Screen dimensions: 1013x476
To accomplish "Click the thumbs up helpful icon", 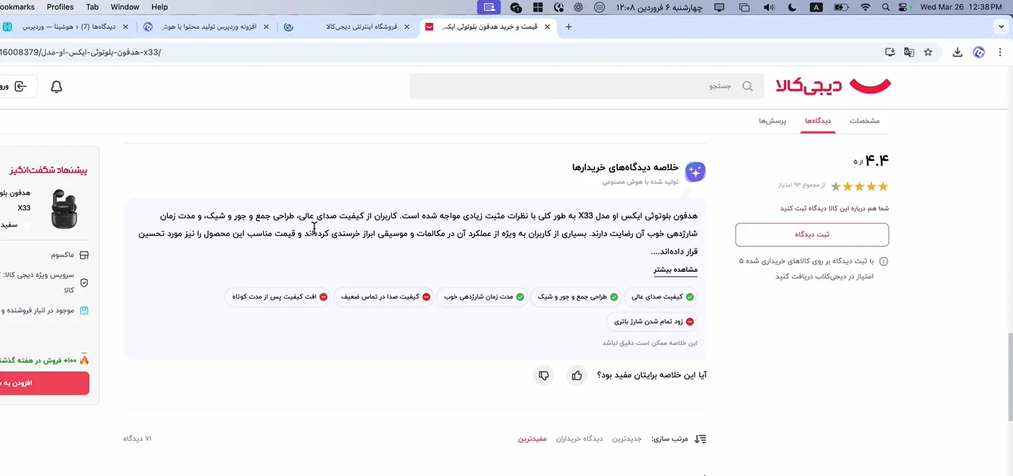I will click(577, 375).
